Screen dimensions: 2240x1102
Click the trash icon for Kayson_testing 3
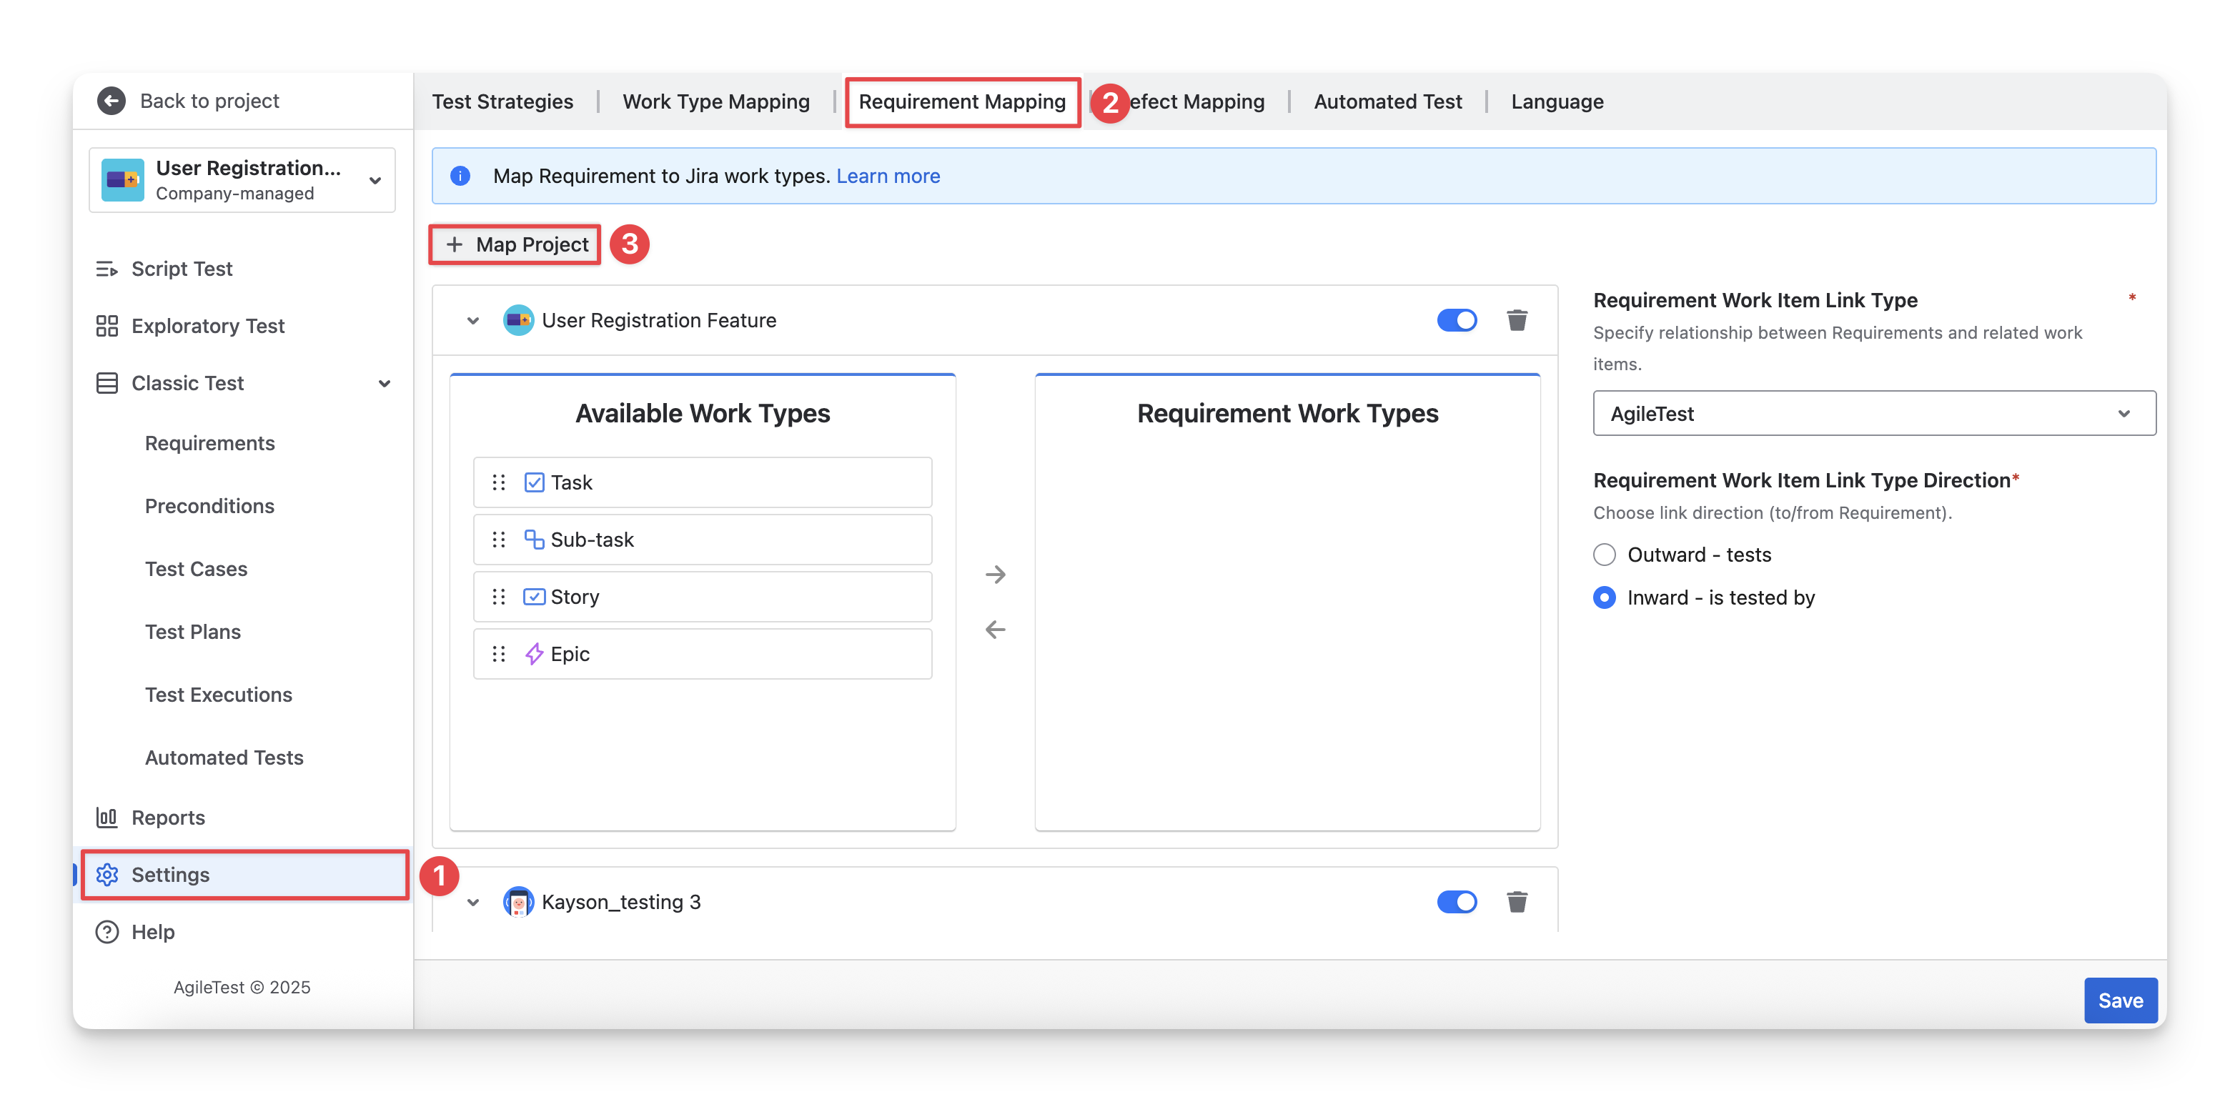(1517, 902)
